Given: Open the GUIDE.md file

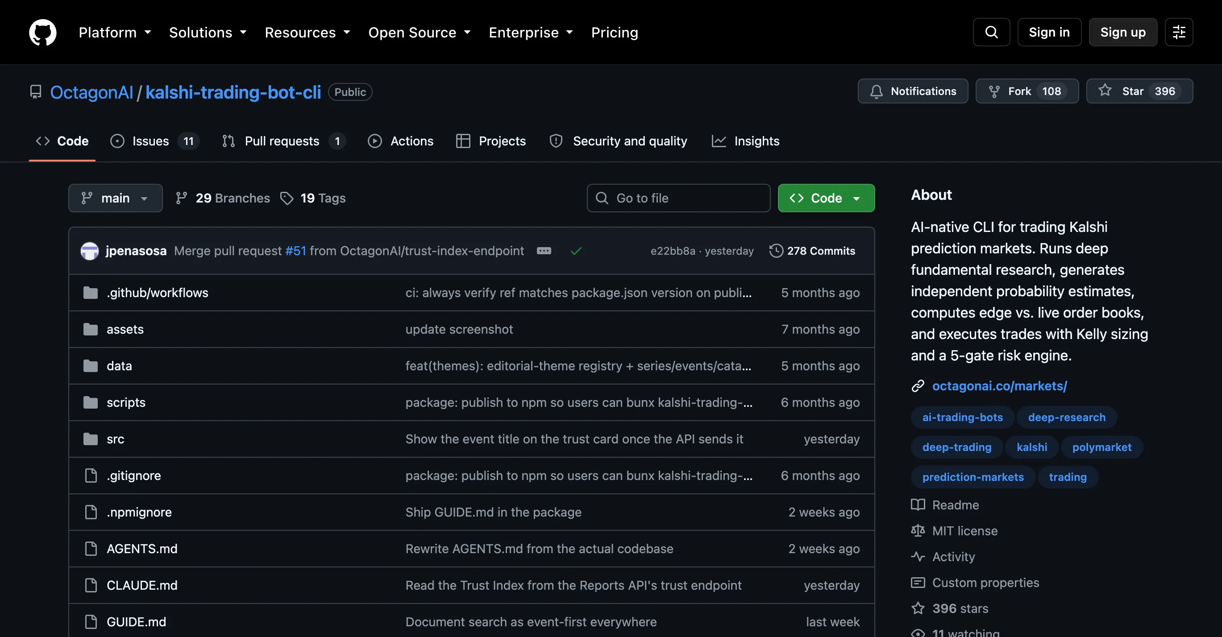Looking at the screenshot, I should 136,621.
